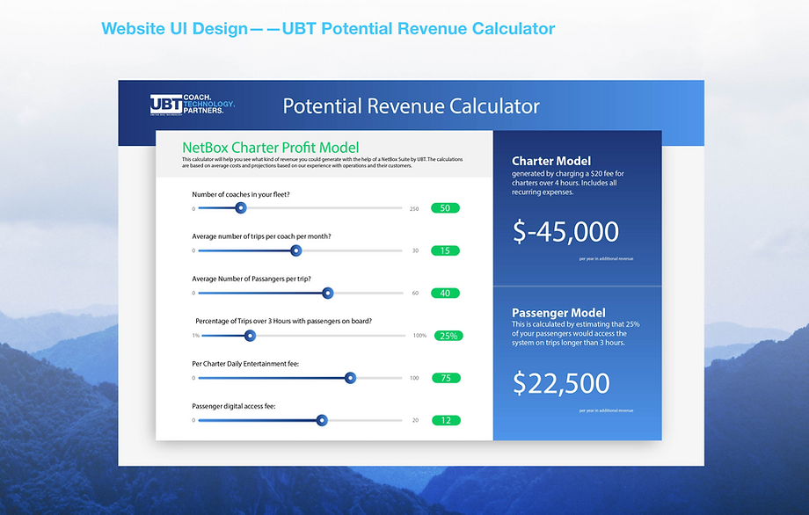Click the 100% maximum on percentage slider
The height and width of the screenshot is (515, 809).
(x=419, y=336)
